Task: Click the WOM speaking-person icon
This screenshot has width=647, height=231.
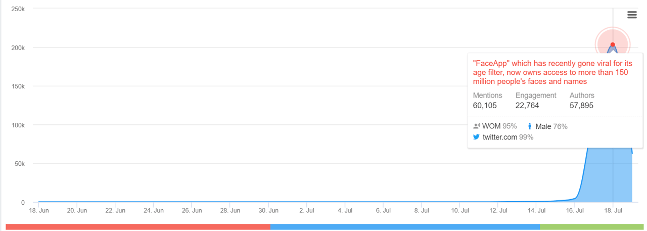Action: (476, 126)
